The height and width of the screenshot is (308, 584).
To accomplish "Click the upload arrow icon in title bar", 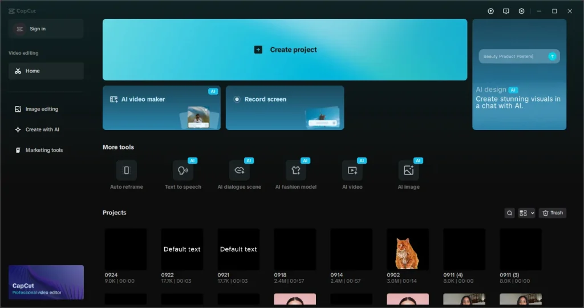I will [x=490, y=11].
